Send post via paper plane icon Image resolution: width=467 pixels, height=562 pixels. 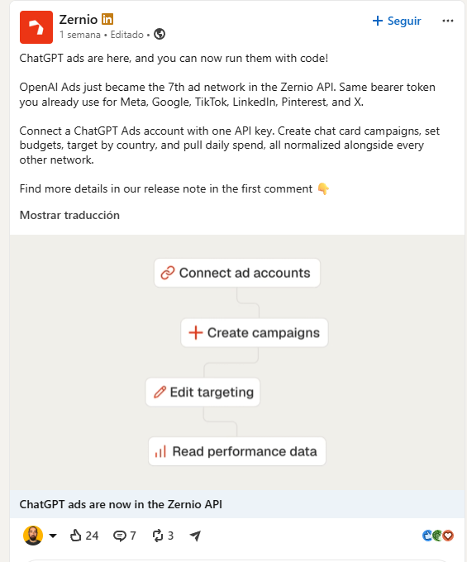pos(195,536)
